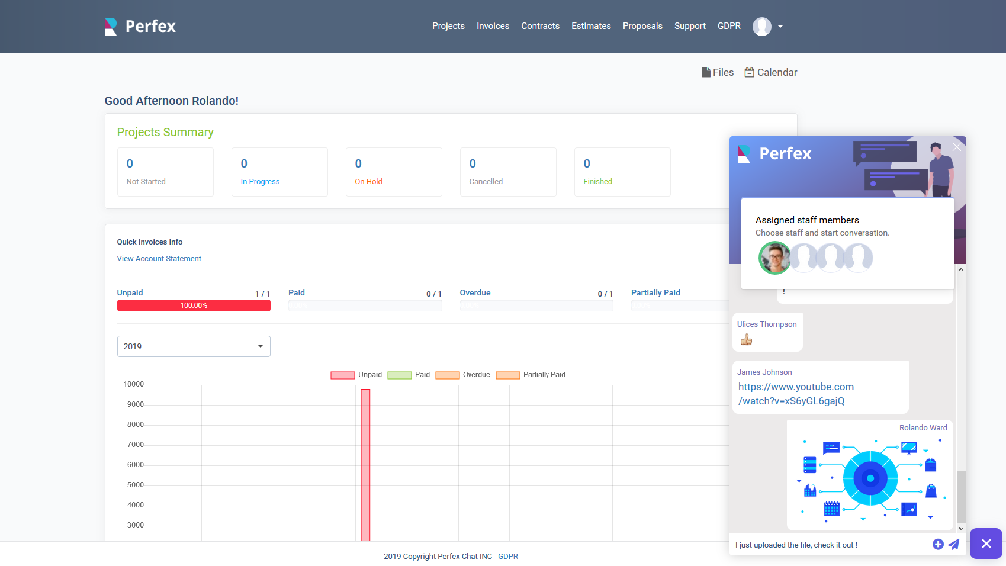Viewport: 1006px width, 566px height.
Task: Open the thumbs-up emoji from Ulices Thompson
Action: point(745,339)
